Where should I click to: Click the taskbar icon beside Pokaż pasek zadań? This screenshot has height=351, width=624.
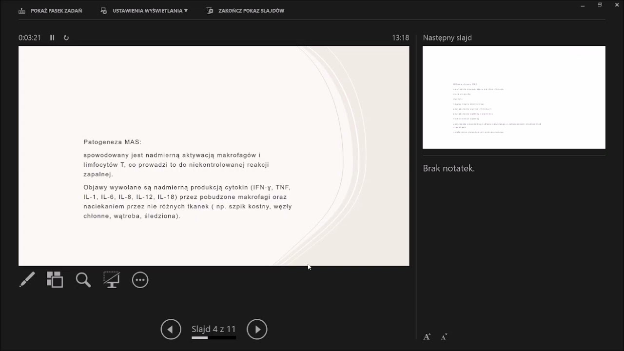tap(22, 11)
